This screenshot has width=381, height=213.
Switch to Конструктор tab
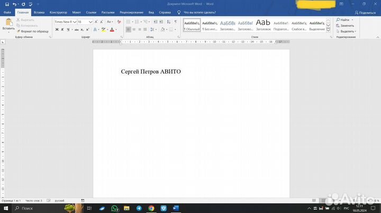click(58, 12)
